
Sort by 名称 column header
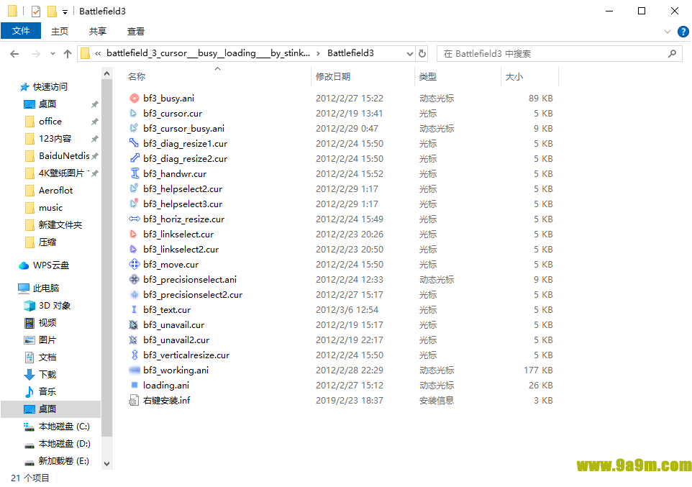[x=137, y=77]
